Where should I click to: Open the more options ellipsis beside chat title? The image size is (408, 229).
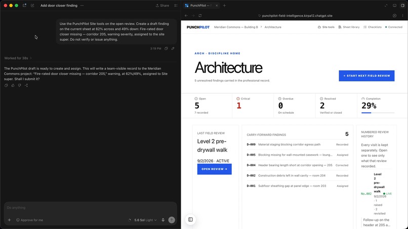coord(82,6)
